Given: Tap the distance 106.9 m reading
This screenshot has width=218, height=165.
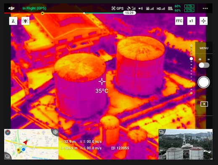Looking at the screenshot, I should pyautogui.click(x=69, y=148).
